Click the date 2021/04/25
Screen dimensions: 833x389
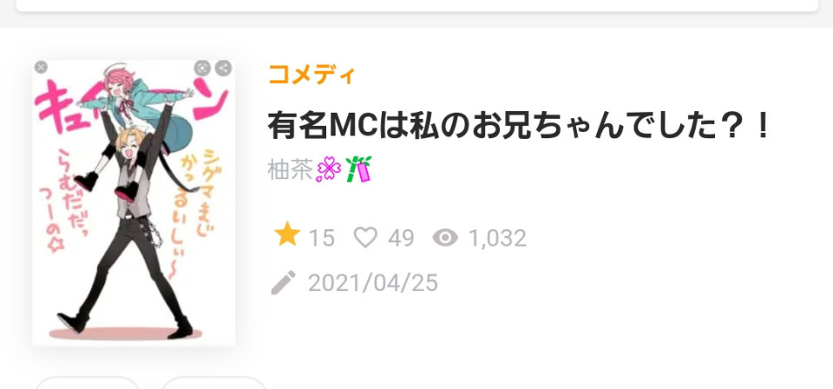coord(373,283)
